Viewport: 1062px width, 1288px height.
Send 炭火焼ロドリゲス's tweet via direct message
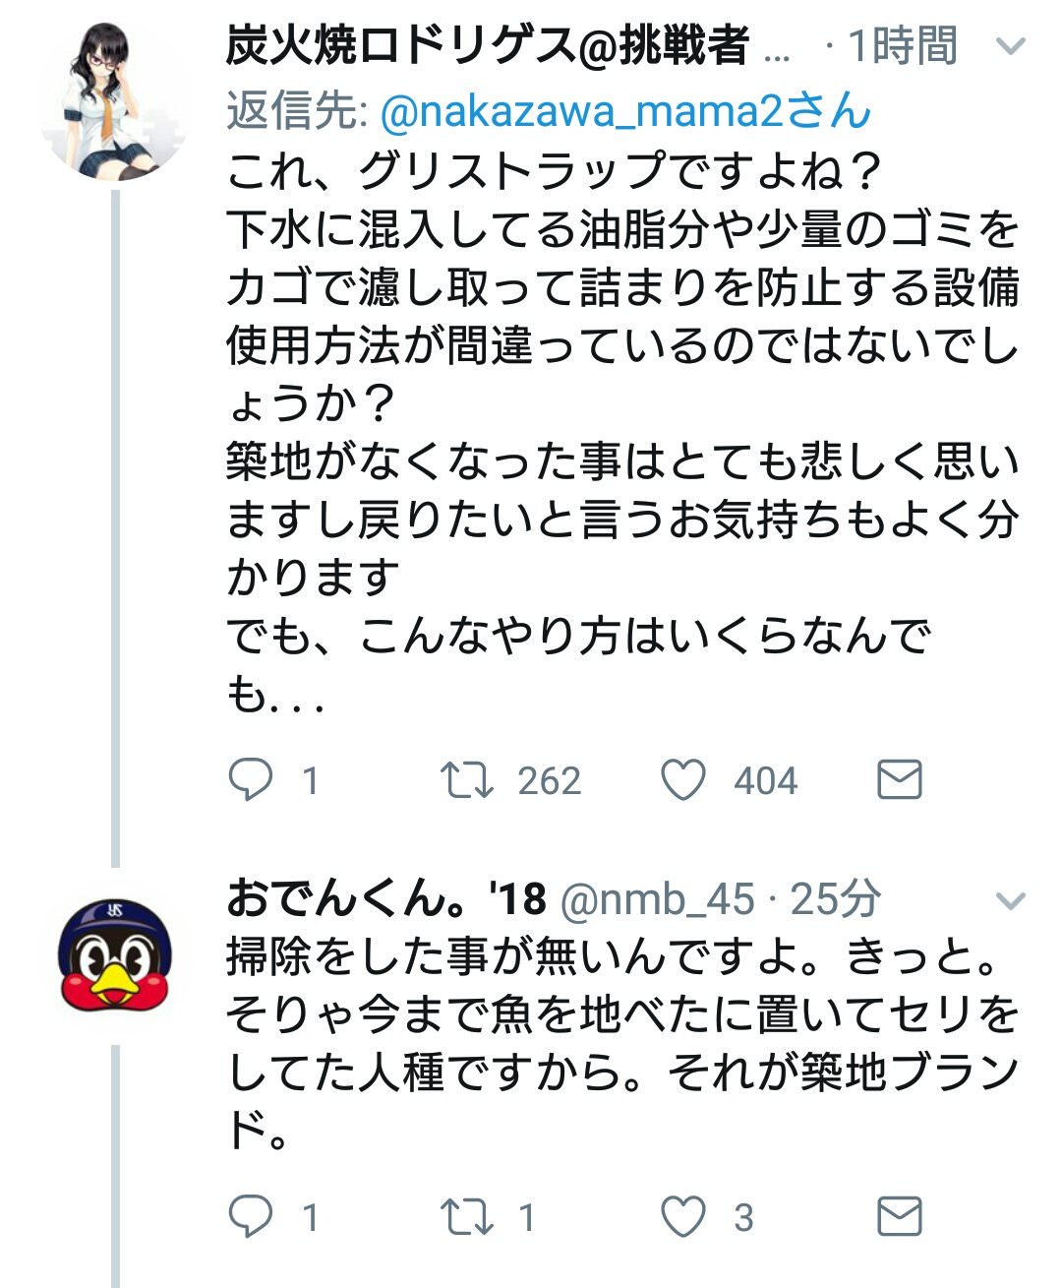pyautogui.click(x=899, y=779)
